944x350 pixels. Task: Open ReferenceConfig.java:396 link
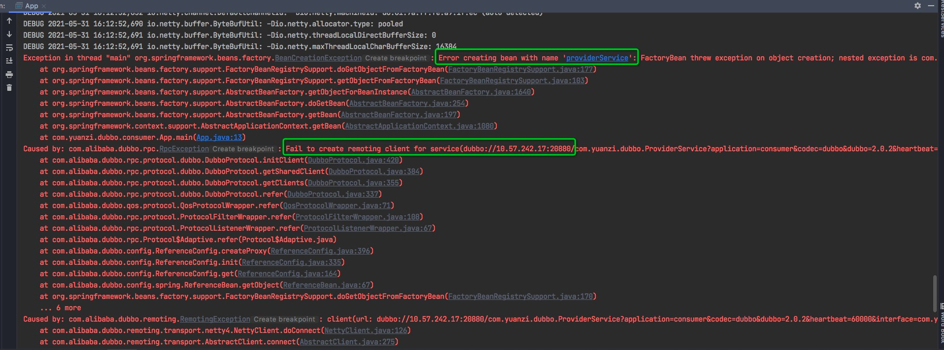(320, 251)
